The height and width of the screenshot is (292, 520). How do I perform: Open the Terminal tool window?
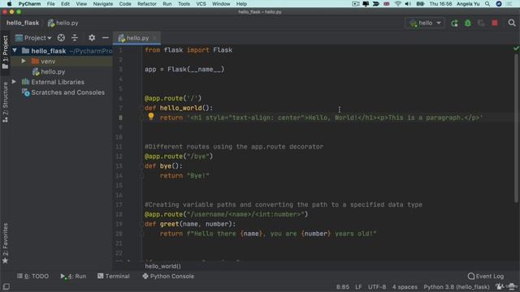coord(114,276)
